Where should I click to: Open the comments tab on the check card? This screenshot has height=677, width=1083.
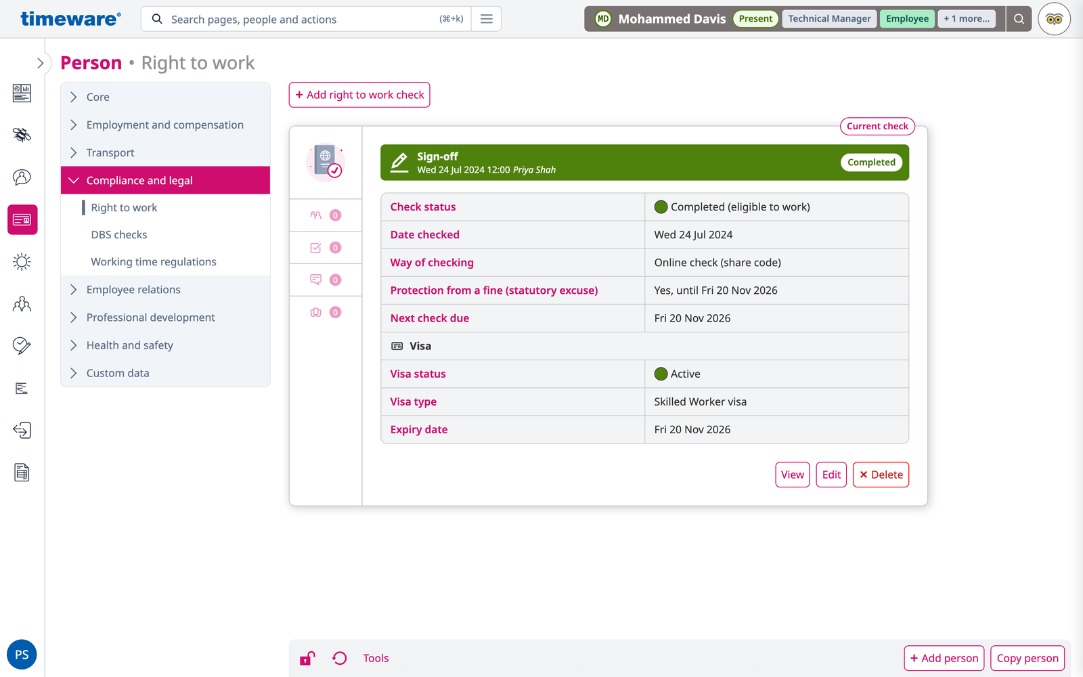(x=326, y=280)
